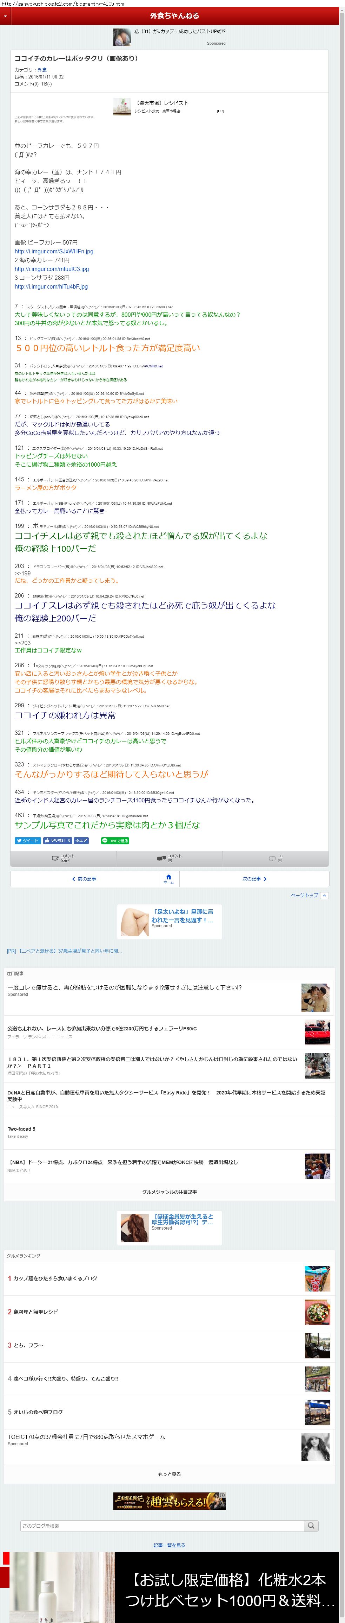Click the カップ麺 blog ranking thumbnail
This screenshot has width=345, height=1623.
pos(317,1279)
